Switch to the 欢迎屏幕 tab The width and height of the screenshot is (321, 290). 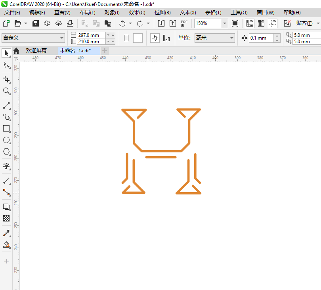coord(36,51)
